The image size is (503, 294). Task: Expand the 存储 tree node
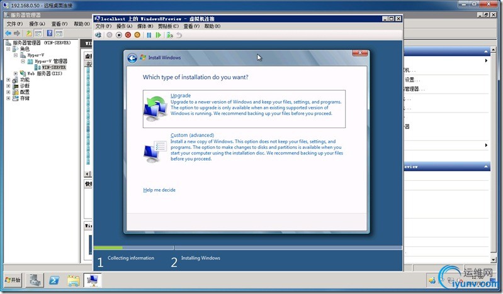[8, 98]
